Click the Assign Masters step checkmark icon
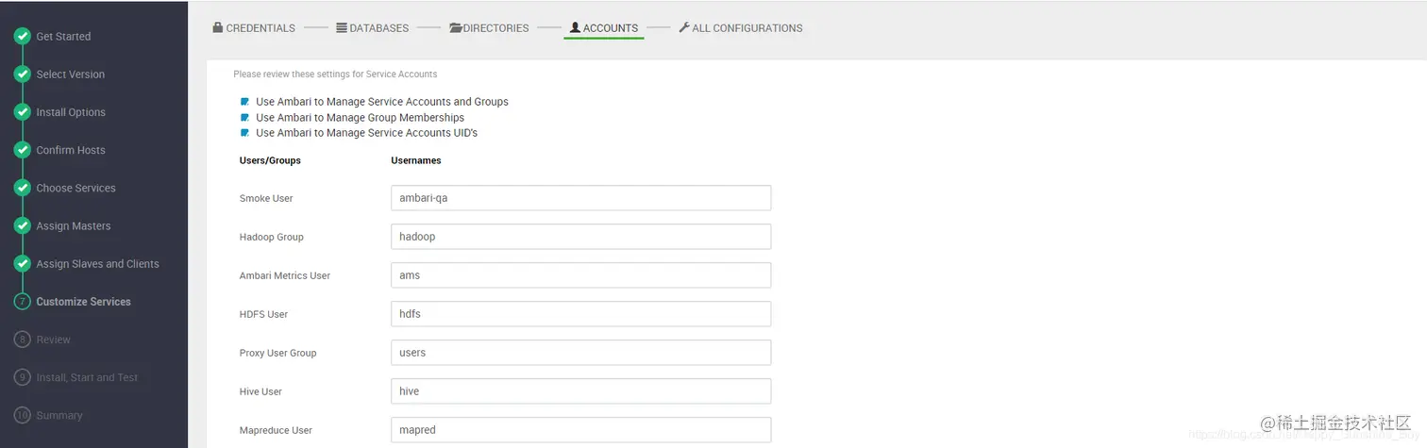Viewport: 1427px width, 448px height. (x=22, y=225)
